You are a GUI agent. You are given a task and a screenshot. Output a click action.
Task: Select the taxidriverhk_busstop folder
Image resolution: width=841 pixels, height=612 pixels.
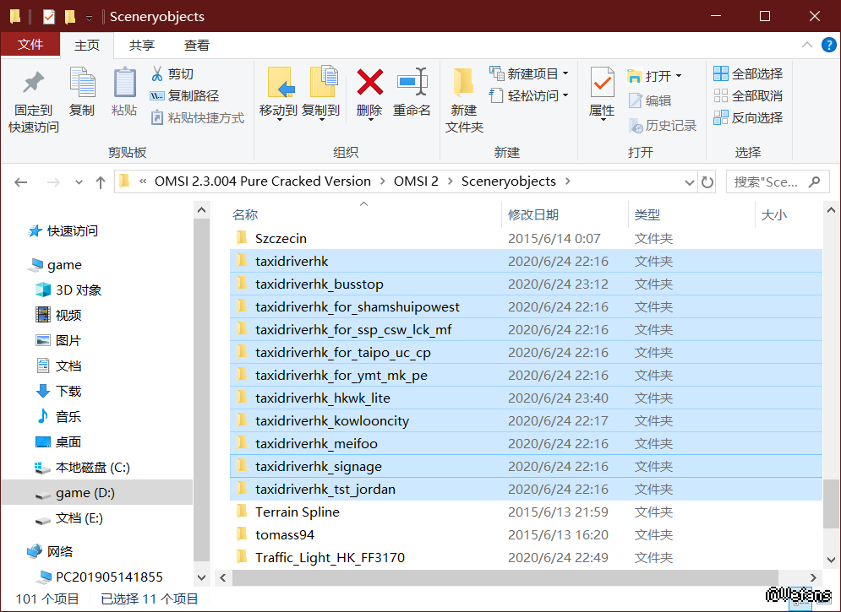pos(319,284)
